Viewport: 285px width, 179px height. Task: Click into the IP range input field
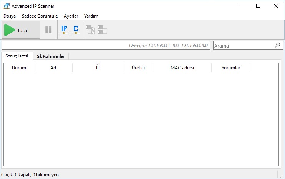pyautogui.click(x=106, y=46)
